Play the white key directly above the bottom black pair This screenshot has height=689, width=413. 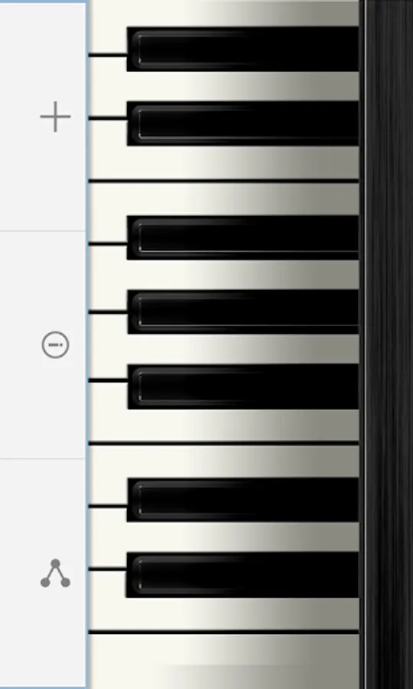coord(224,462)
